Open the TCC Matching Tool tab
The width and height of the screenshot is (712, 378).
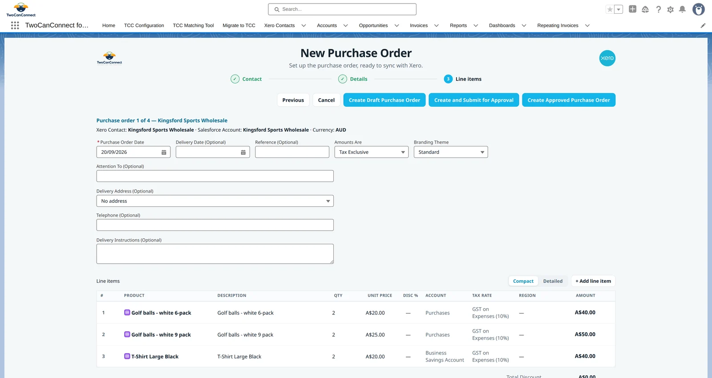[x=193, y=25]
